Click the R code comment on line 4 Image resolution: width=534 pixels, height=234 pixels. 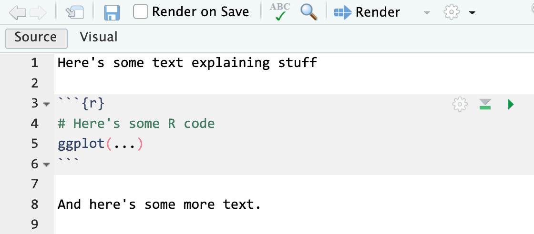136,124
